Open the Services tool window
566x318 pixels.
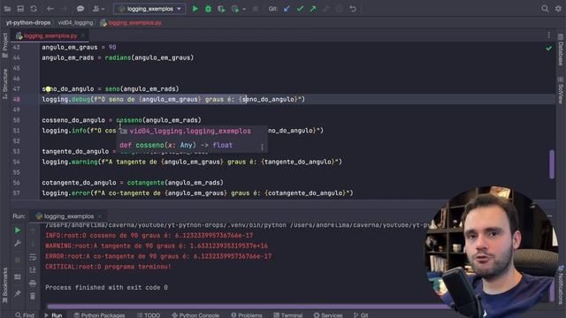tap(328, 314)
